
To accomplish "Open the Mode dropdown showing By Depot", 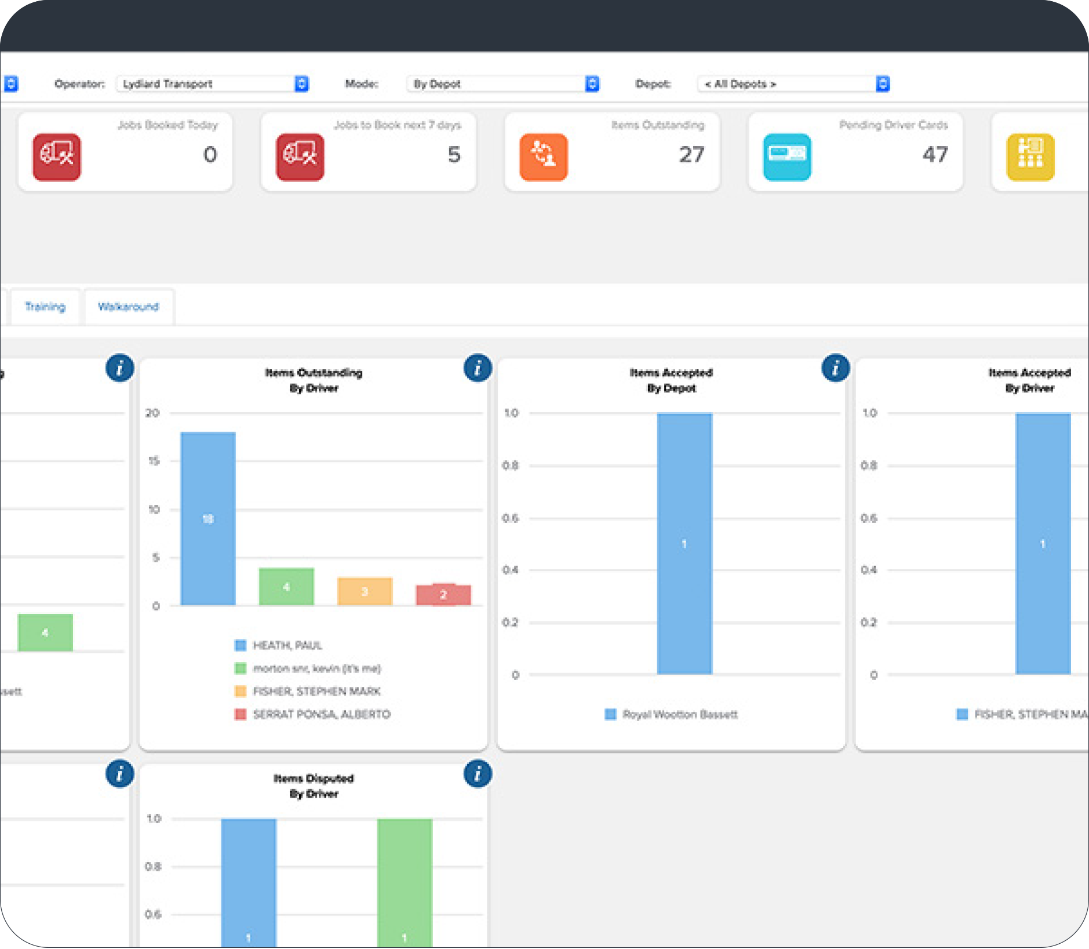I will coord(503,84).
